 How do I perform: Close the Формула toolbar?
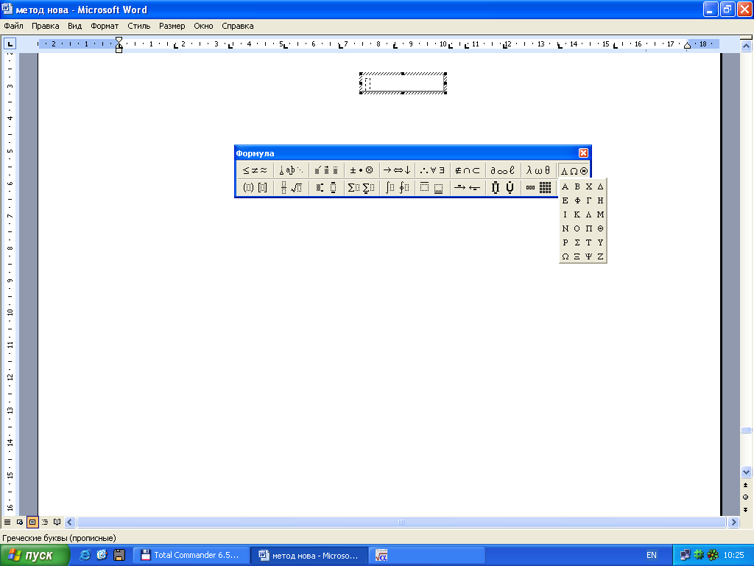(x=583, y=153)
